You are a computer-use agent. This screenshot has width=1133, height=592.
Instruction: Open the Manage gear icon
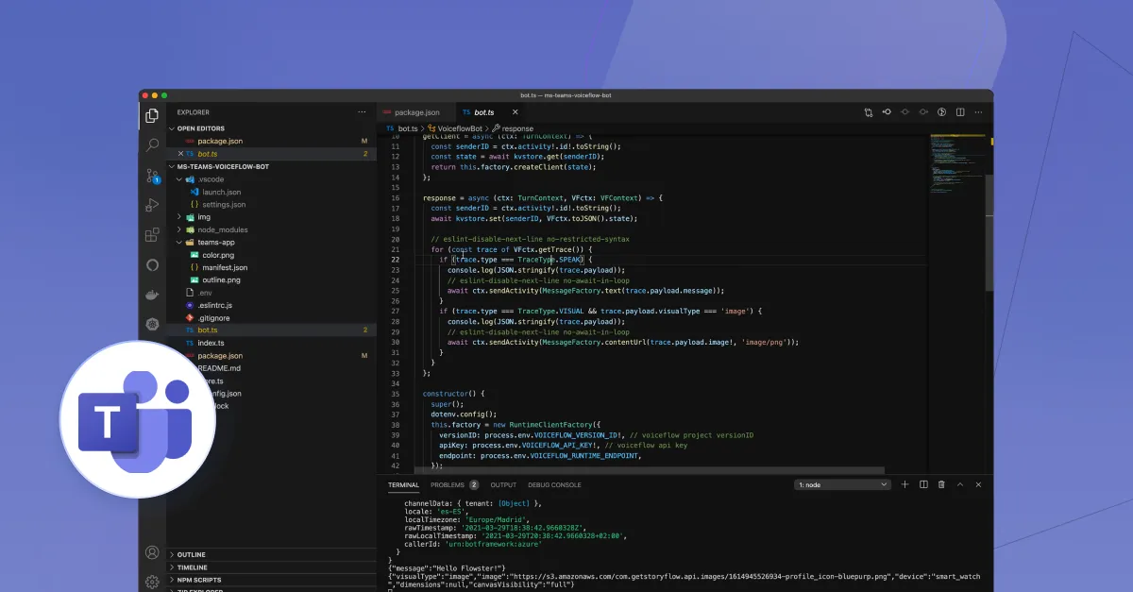[152, 582]
